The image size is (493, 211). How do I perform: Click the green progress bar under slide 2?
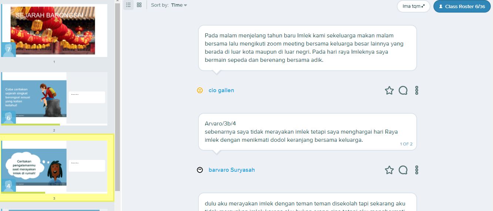tap(30, 125)
